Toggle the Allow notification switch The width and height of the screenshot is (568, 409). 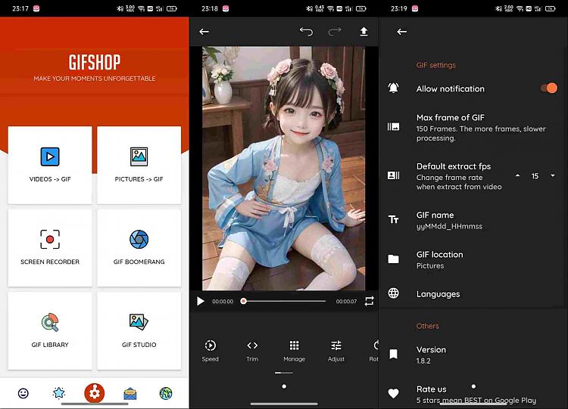coord(548,88)
